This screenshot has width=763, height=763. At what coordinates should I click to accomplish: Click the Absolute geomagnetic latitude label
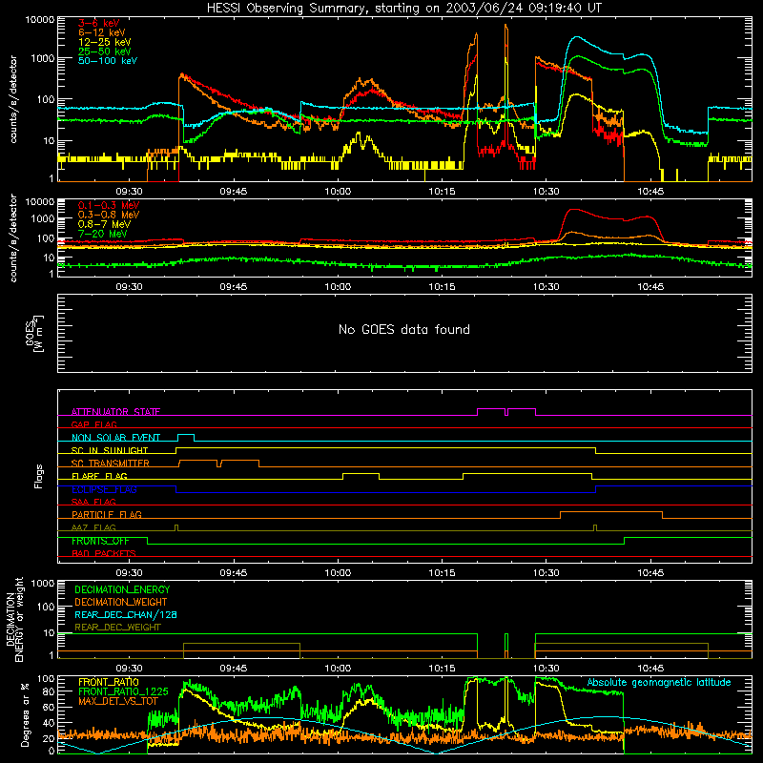pyautogui.click(x=659, y=682)
